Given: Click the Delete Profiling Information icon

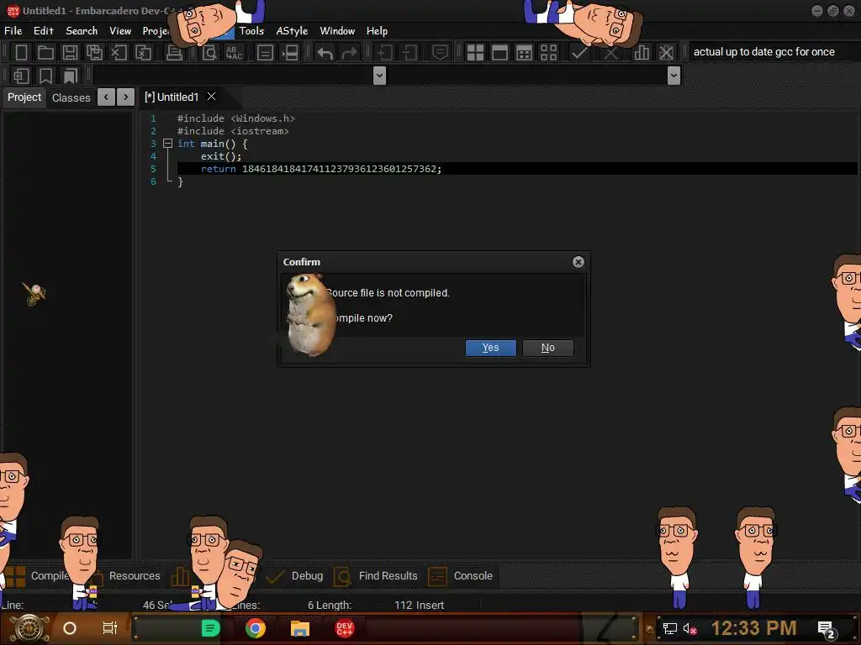Looking at the screenshot, I should 666,53.
